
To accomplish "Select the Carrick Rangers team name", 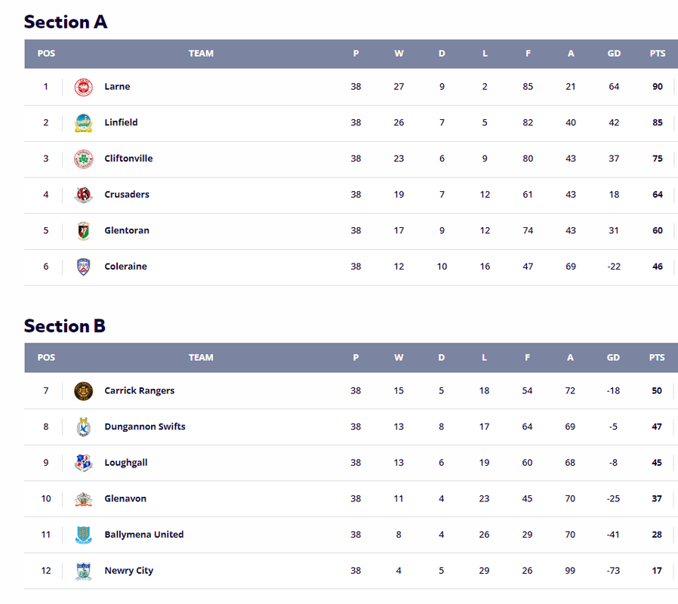I will pyautogui.click(x=139, y=390).
